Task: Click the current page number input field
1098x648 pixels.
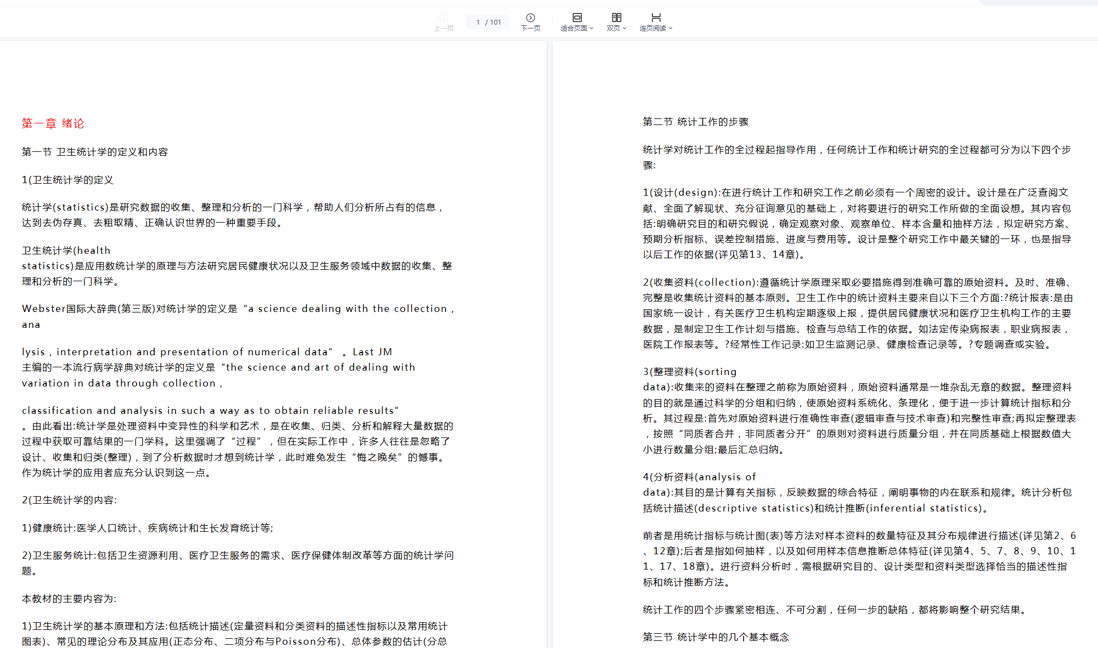Action: 478,22
